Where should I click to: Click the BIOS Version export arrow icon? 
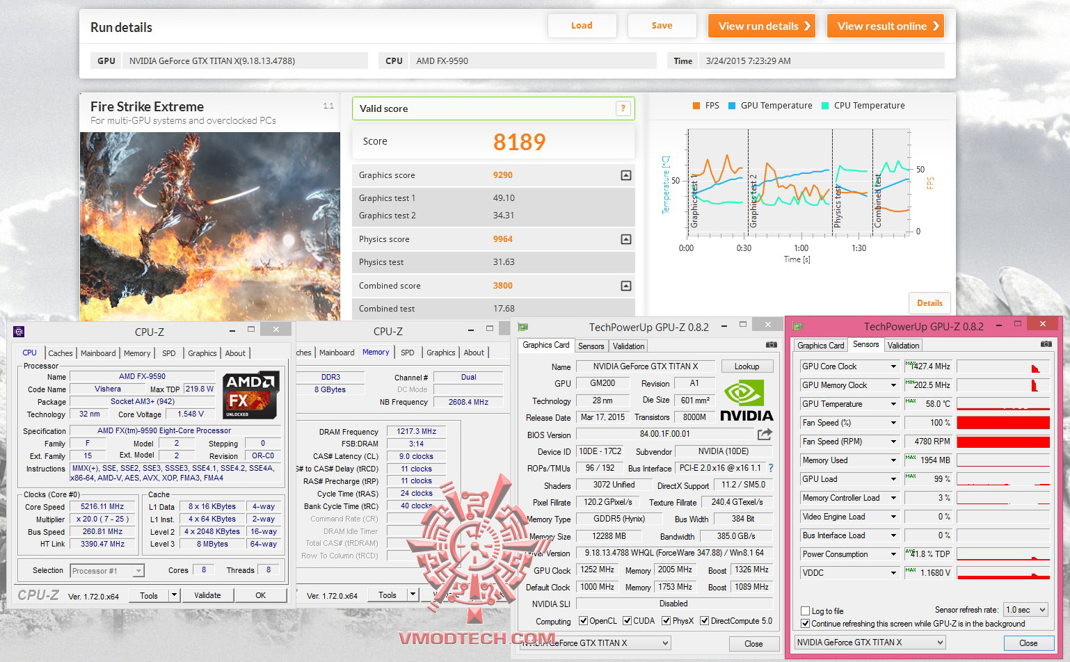[765, 434]
